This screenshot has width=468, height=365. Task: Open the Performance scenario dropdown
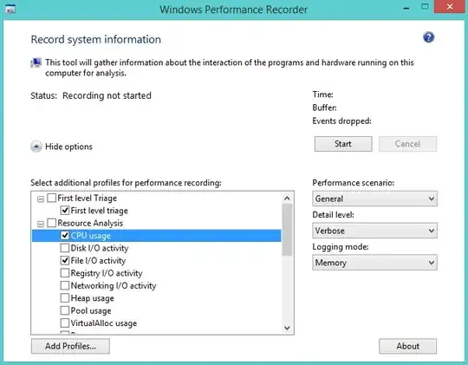tap(374, 199)
